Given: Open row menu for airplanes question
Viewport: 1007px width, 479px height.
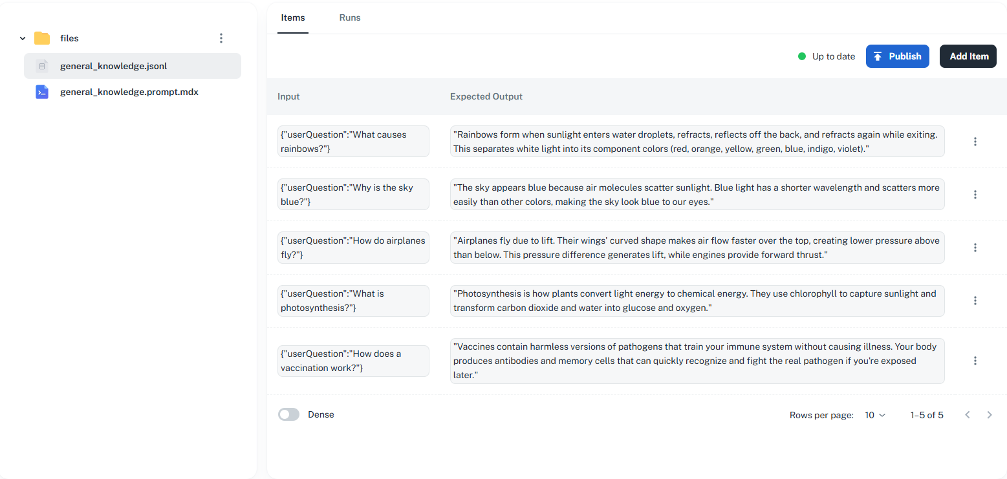Looking at the screenshot, I should 975,248.
